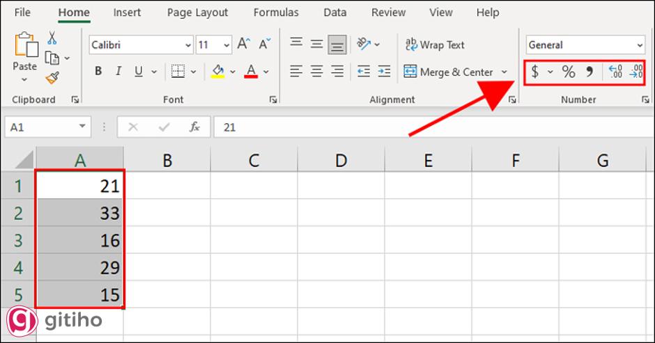Expand the Copy options arrow
This screenshot has height=343, width=655.
[68, 58]
